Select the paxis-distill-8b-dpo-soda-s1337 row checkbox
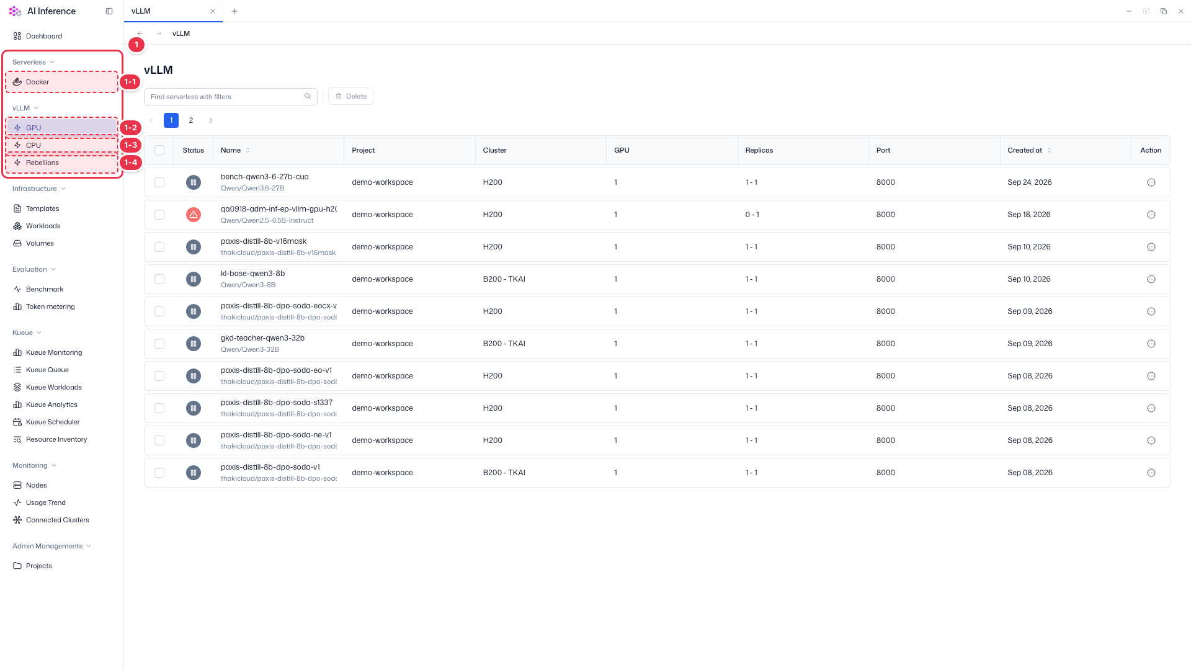 pyautogui.click(x=159, y=408)
